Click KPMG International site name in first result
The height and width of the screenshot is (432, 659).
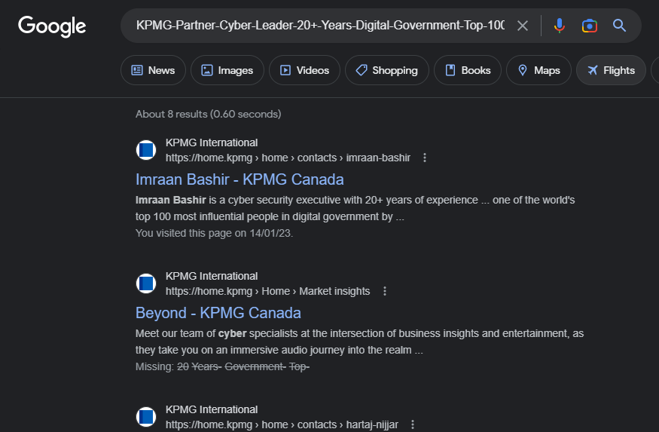(212, 142)
